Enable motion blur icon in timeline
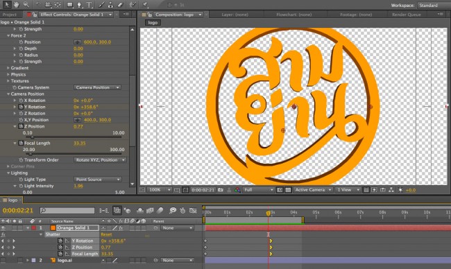Viewport: 451px width, 269px height. (x=160, y=211)
